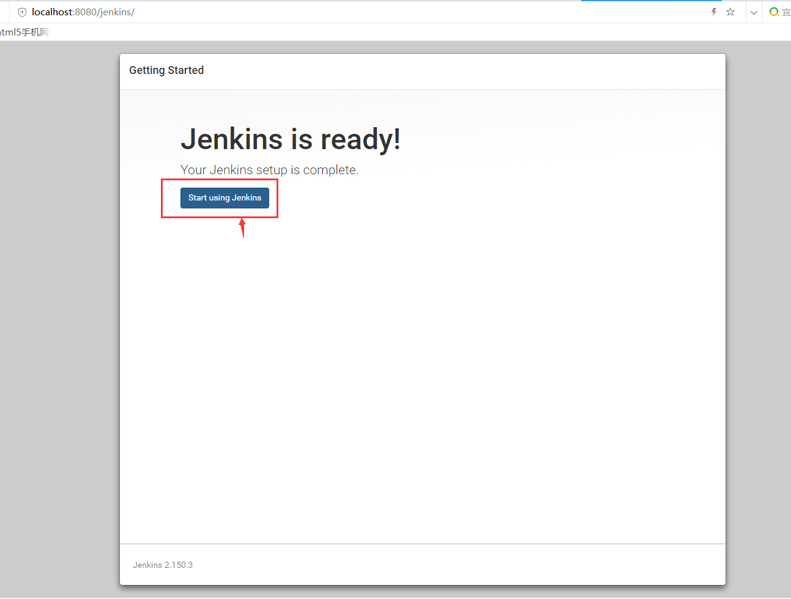Image resolution: width=791 pixels, height=599 pixels.
Task: Click the Start using Jenkins button
Action: pos(225,197)
